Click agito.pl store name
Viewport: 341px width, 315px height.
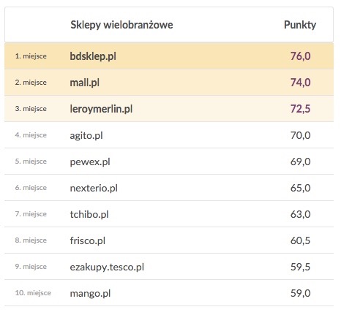[x=86, y=135]
